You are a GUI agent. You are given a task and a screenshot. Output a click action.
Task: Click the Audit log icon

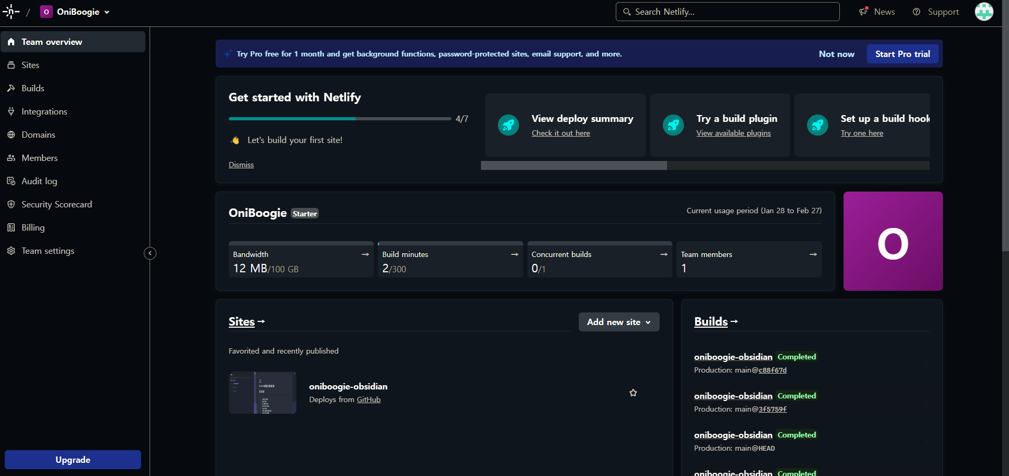[11, 181]
